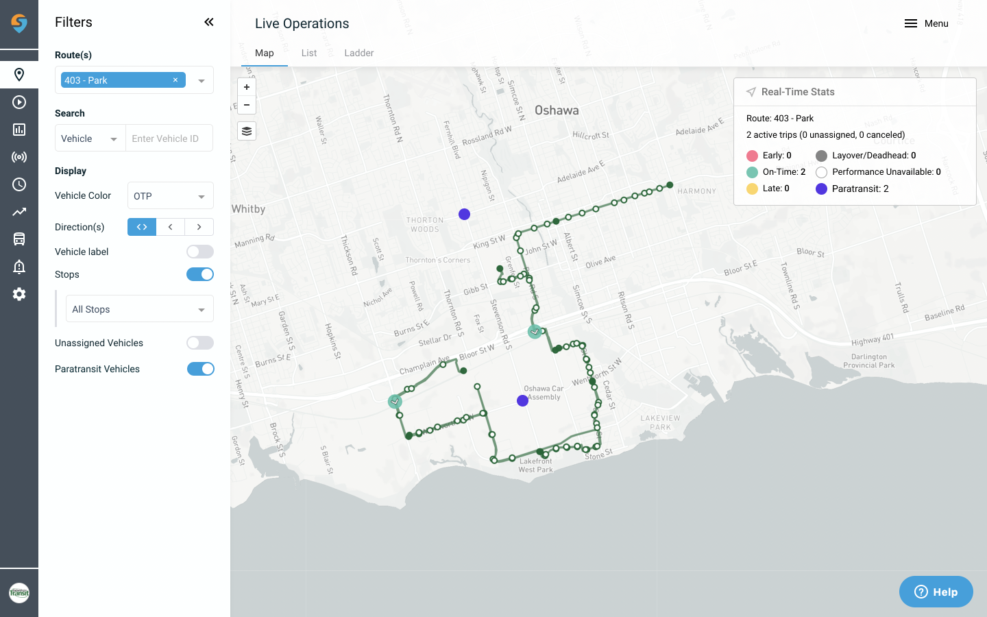The width and height of the screenshot is (987, 617).
Task: Disable the Stops toggle
Action: pos(199,274)
